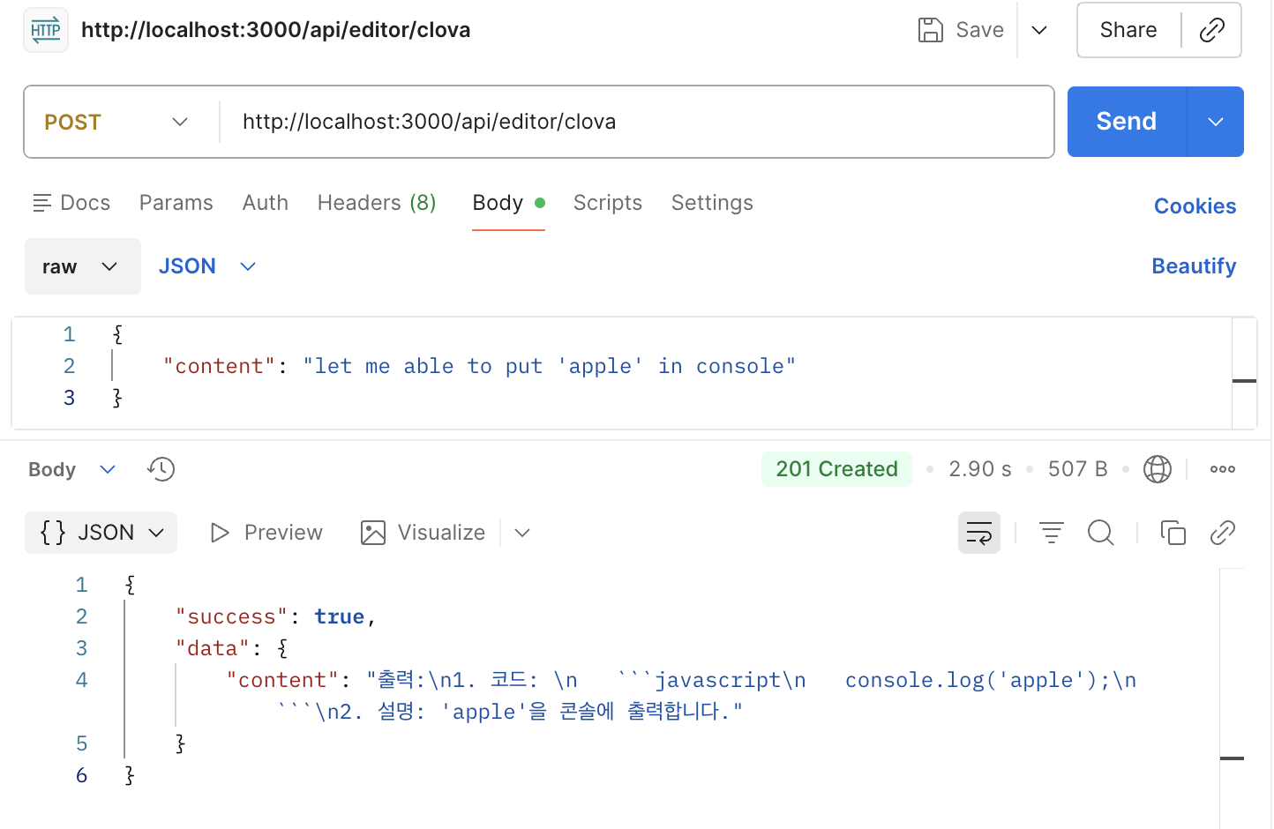Filter response lines icon
Screen dimensions: 1274x829
pos(1051,533)
